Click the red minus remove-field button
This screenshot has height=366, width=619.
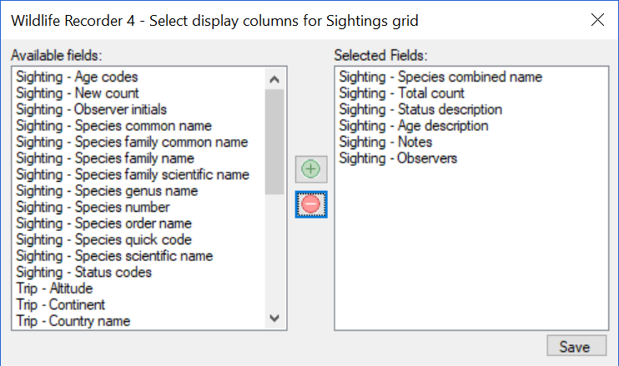pyautogui.click(x=311, y=204)
